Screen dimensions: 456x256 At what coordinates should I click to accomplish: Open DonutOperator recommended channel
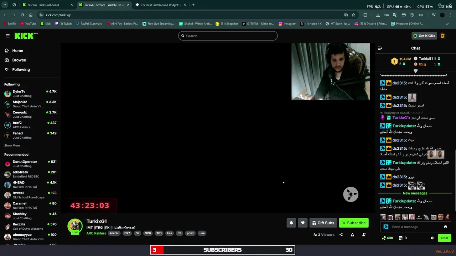(x=30, y=164)
